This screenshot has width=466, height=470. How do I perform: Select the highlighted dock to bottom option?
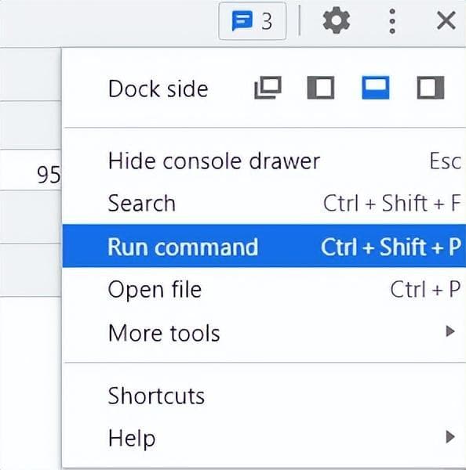point(376,88)
